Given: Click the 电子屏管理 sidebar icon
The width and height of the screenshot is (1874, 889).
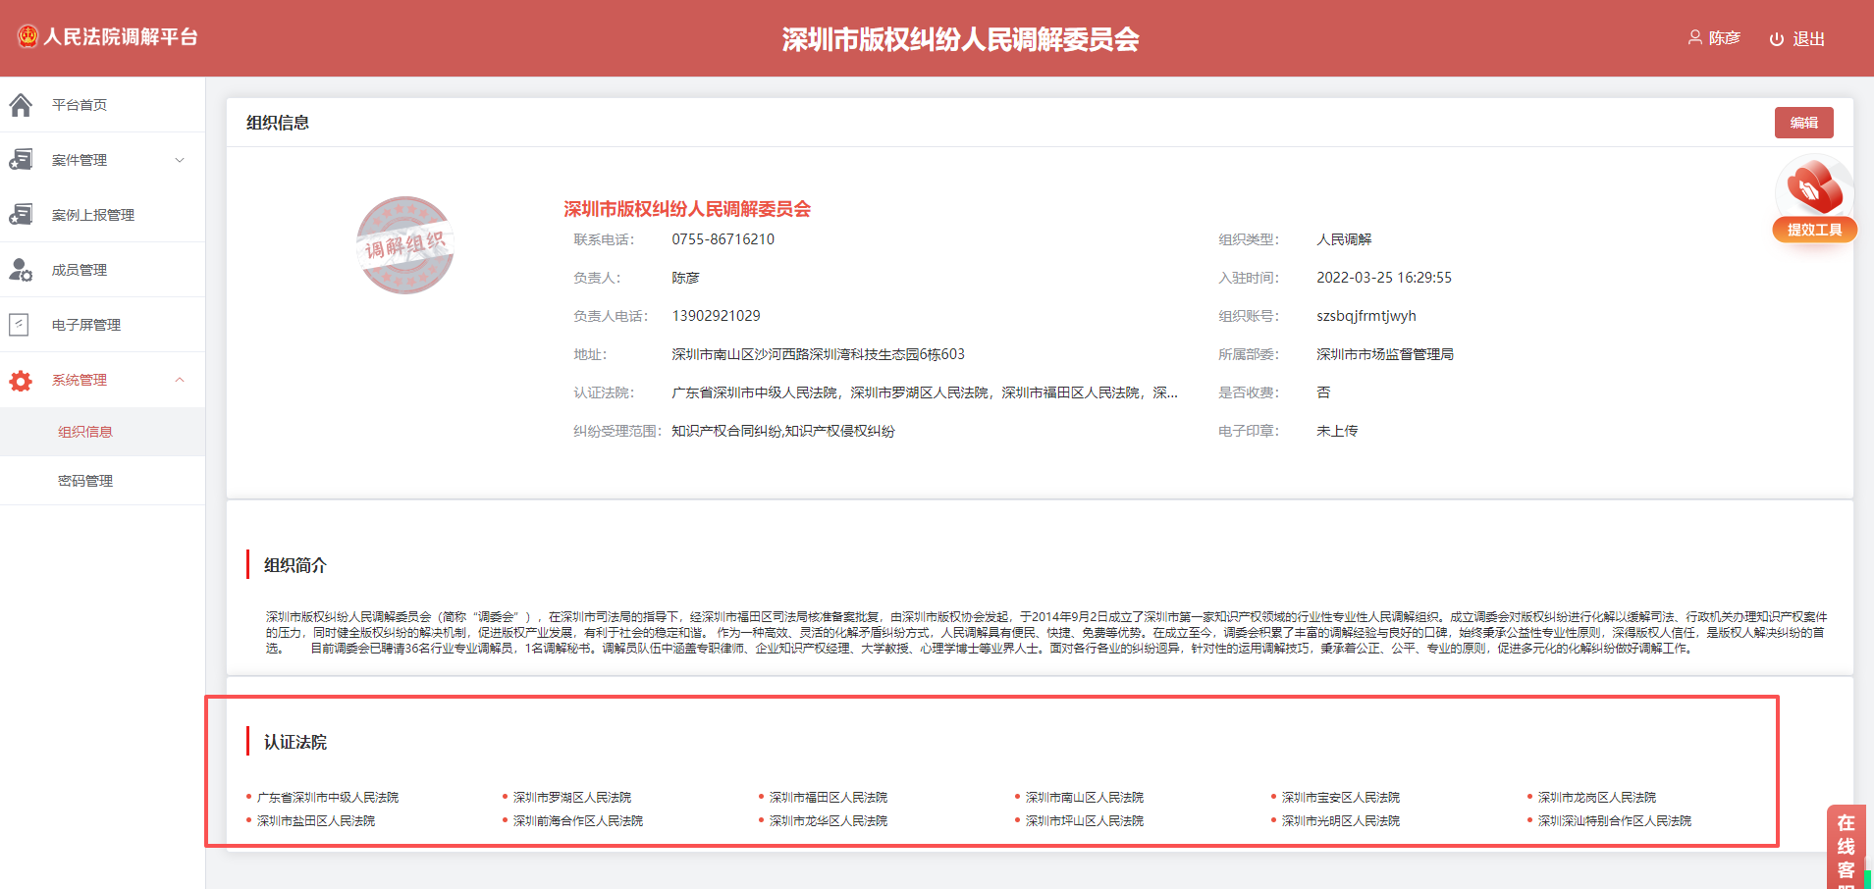Looking at the screenshot, I should click(20, 325).
